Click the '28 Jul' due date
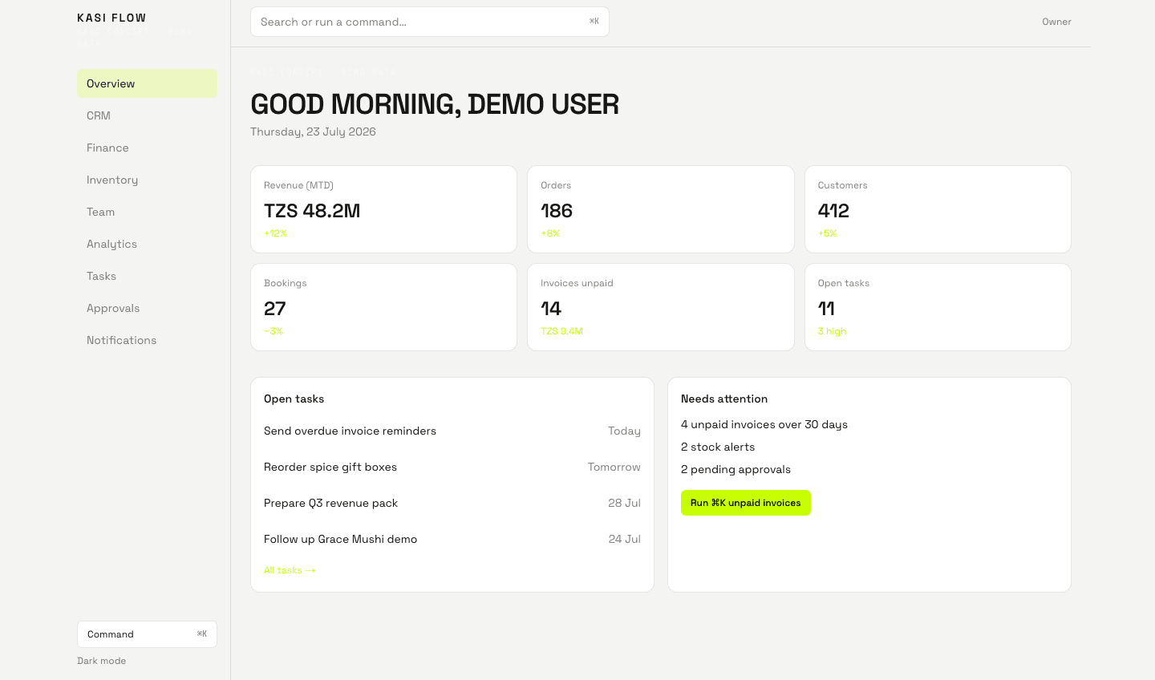 click(624, 503)
